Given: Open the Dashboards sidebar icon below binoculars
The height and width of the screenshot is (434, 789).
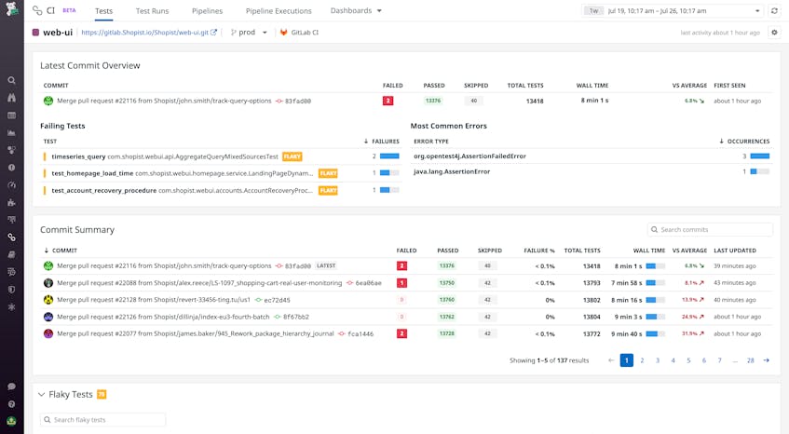Looking at the screenshot, I should click(x=11, y=115).
